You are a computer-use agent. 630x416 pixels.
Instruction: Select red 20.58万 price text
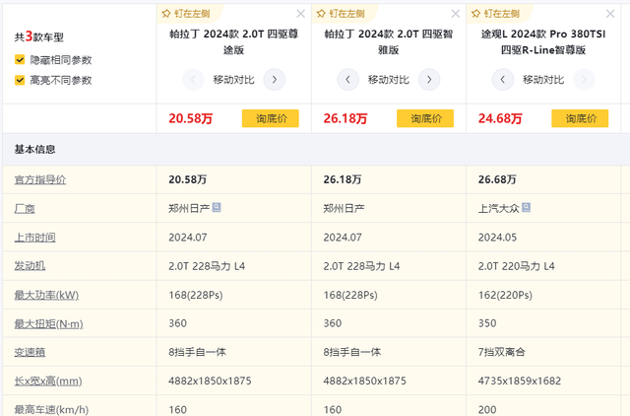190,118
